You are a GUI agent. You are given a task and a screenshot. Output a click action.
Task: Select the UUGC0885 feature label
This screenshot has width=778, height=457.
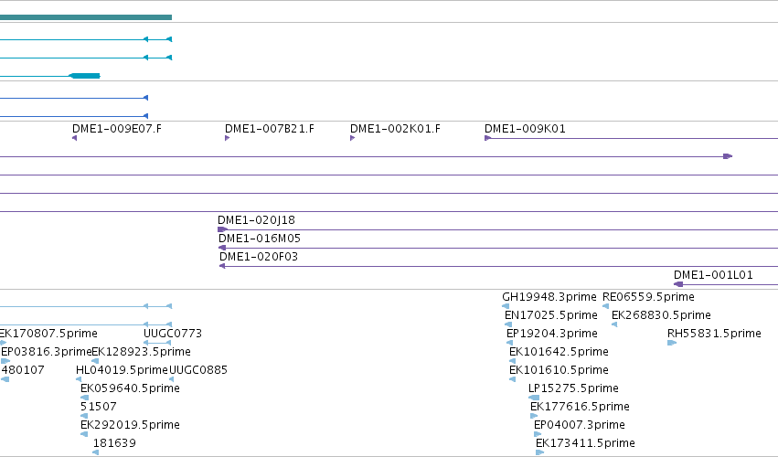198,370
